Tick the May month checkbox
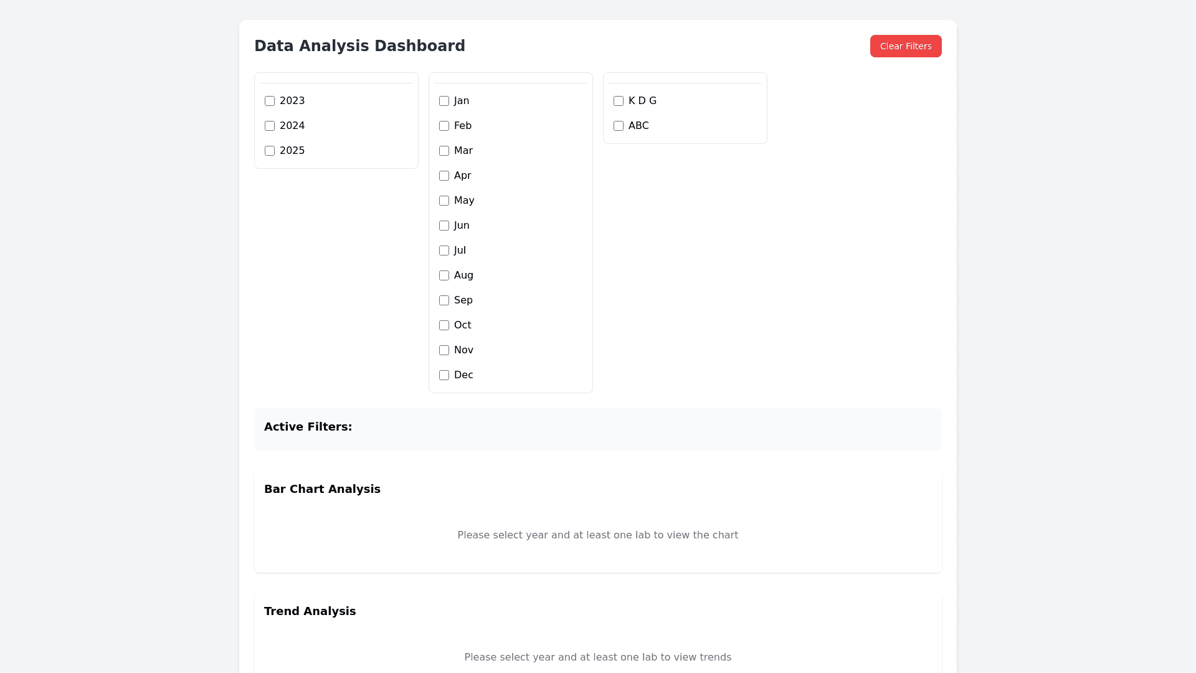 coord(444,201)
